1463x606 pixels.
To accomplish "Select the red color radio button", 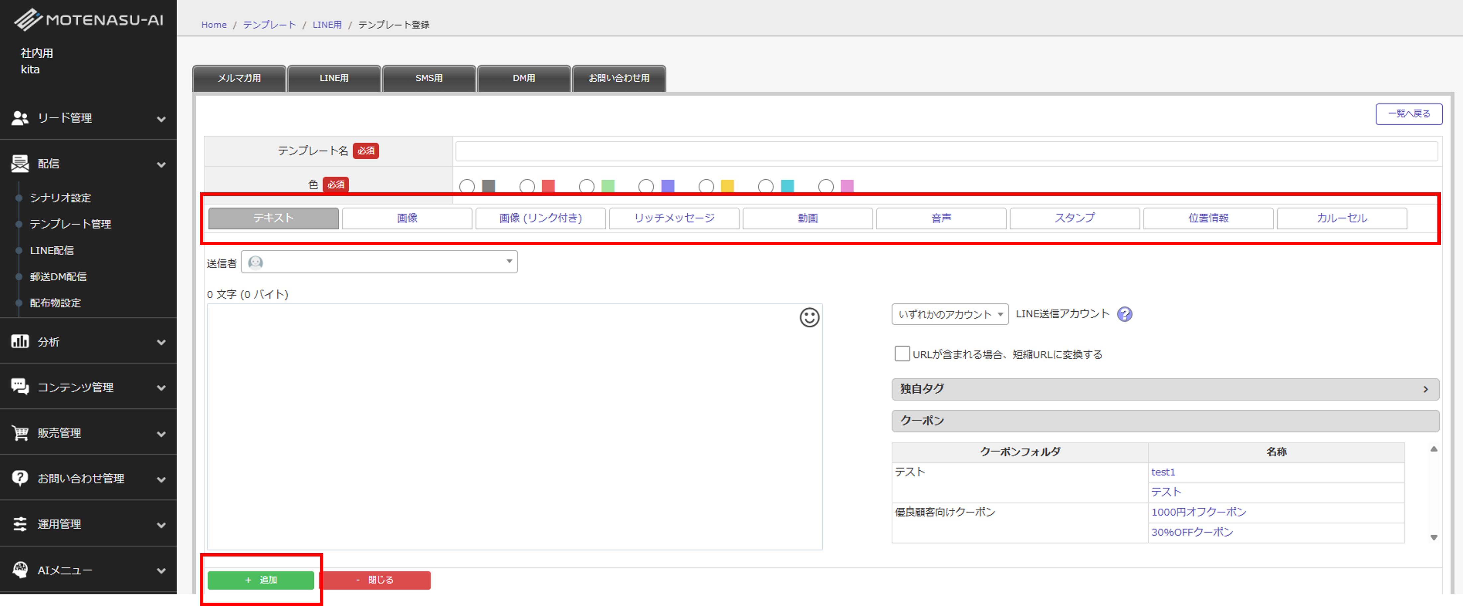I will (x=526, y=186).
